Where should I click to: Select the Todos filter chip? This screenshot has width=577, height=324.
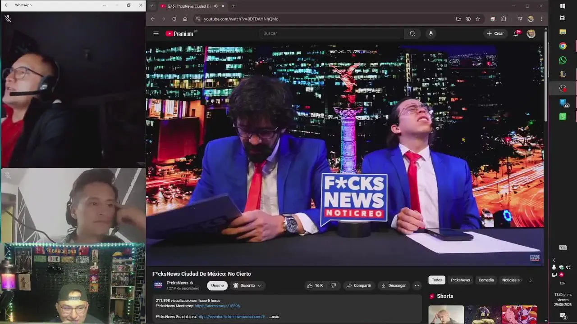point(437,280)
